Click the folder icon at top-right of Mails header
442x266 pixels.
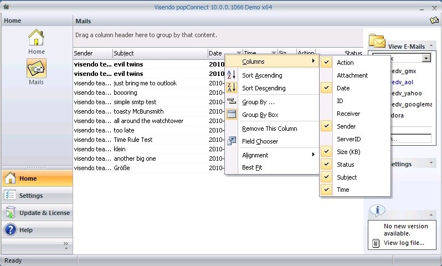(x=434, y=21)
